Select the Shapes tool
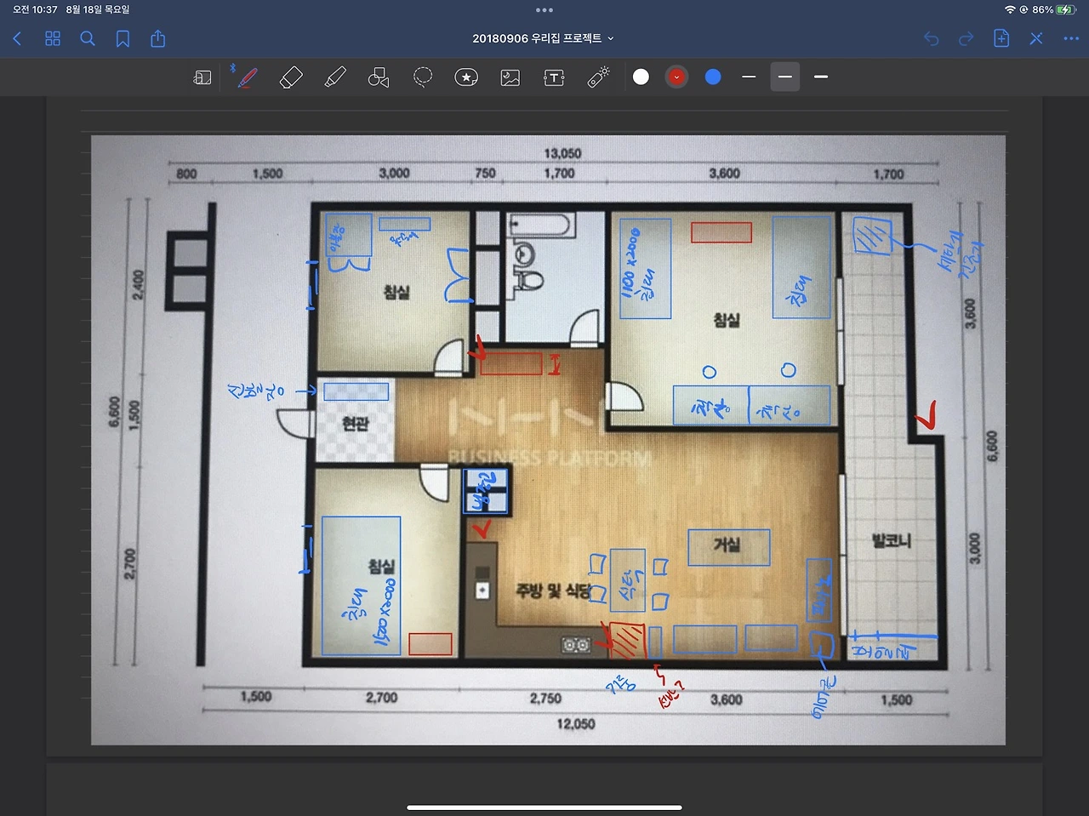 [379, 77]
